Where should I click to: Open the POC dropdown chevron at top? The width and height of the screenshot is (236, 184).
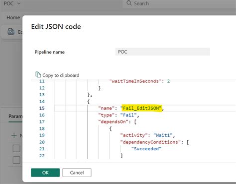tap(19, 3)
